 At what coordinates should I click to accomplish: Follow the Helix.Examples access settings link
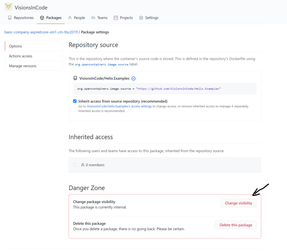point(119,106)
